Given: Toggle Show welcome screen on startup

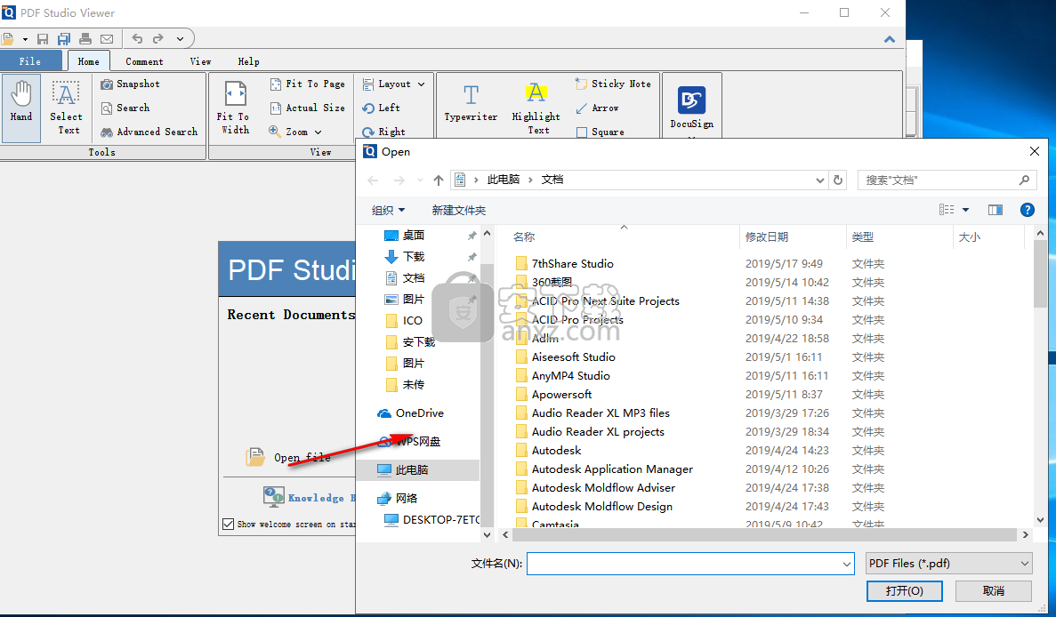Looking at the screenshot, I should tap(229, 525).
